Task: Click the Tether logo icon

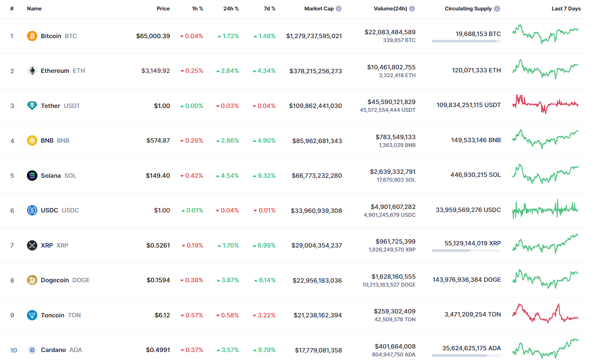Action: [x=32, y=106]
